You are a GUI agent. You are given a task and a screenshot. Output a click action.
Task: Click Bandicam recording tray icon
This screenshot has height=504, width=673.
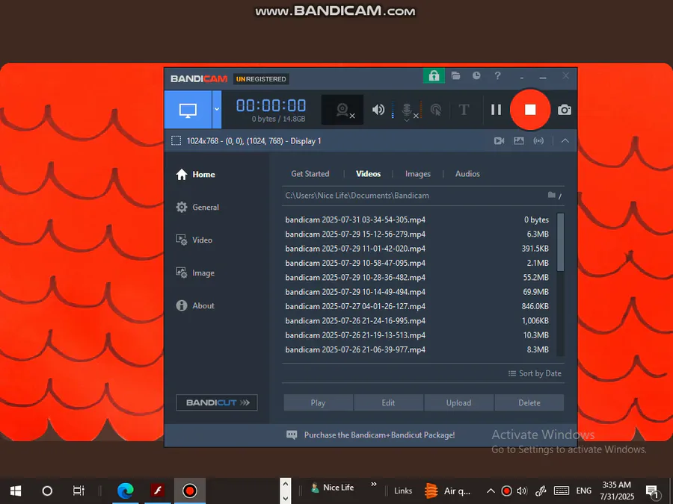coord(506,491)
